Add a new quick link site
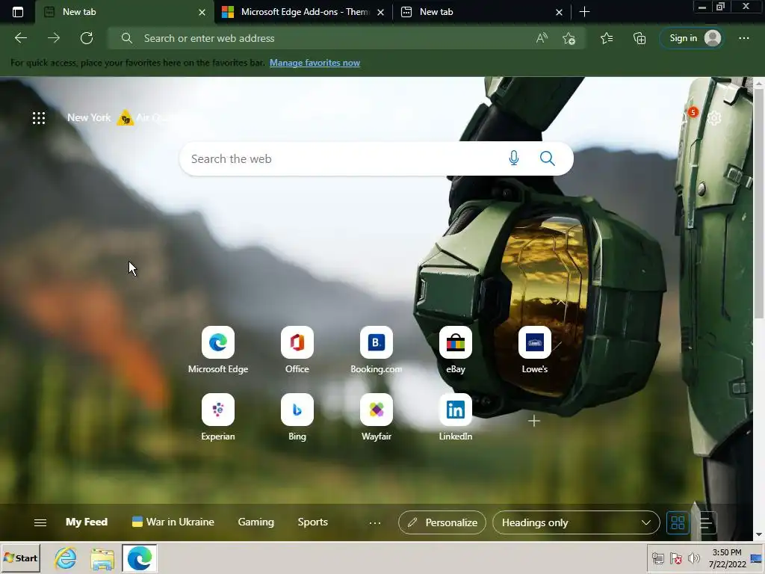The width and height of the screenshot is (765, 574). (x=534, y=421)
